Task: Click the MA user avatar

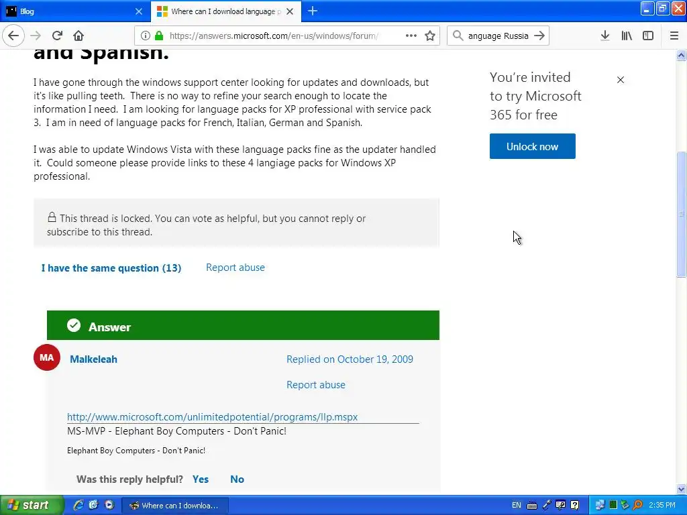Action: pyautogui.click(x=47, y=357)
